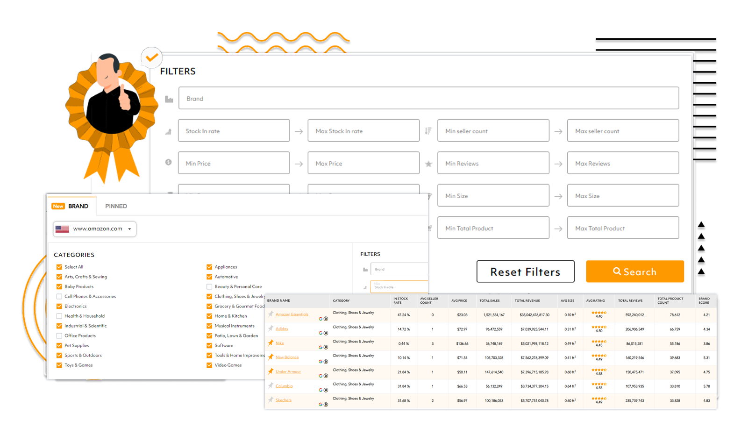The image size is (748, 421).
Task: Pin the Amazon Essentials brand row
Action: click(x=271, y=314)
